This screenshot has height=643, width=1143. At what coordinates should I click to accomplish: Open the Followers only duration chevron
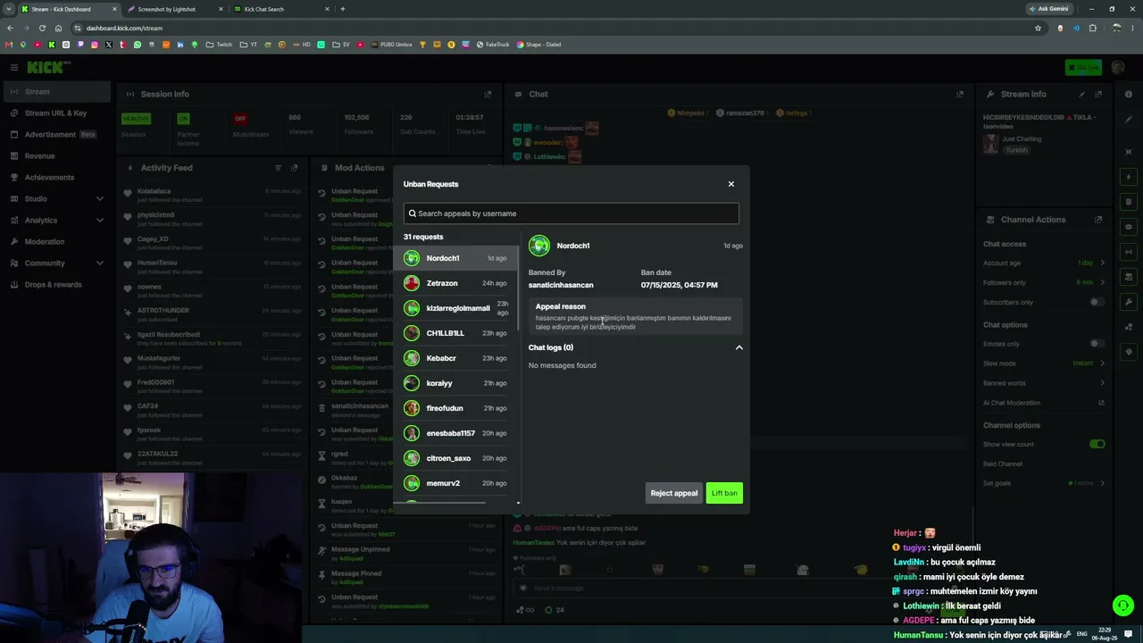coord(1102,282)
